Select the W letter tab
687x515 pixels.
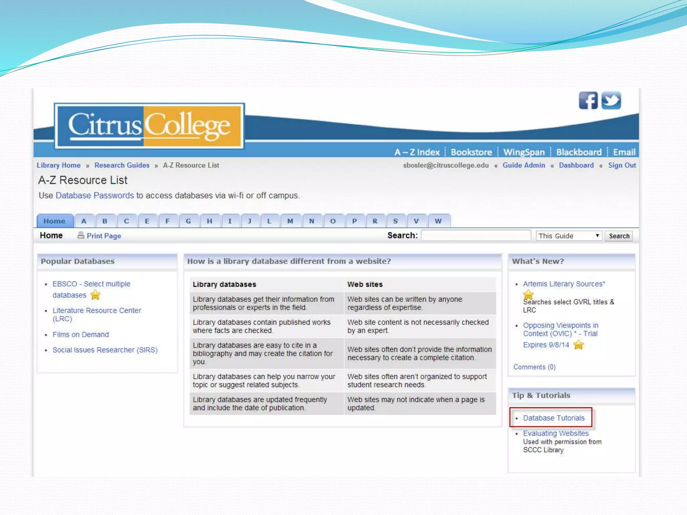(438, 221)
